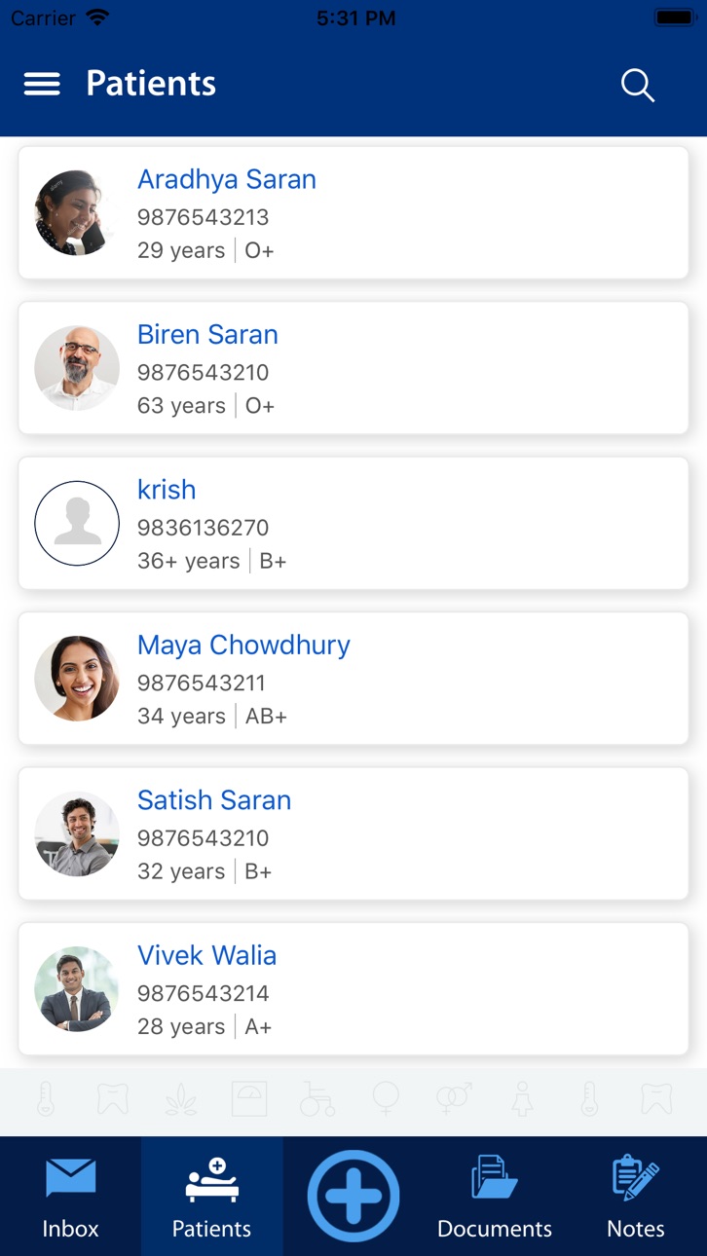Select Maya Chowdhury's profile picture

[x=77, y=679]
